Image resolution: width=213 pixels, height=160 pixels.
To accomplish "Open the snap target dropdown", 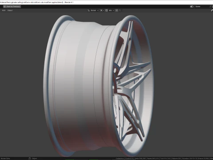I will 111,10.
